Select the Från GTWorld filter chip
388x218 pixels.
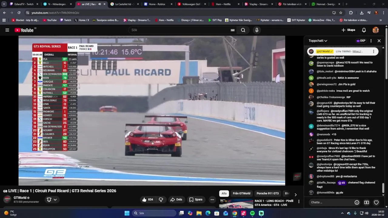[x=242, y=193]
